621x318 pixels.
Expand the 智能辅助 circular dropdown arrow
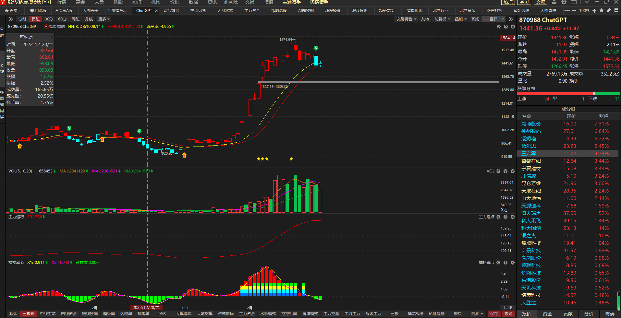[x=46, y=27]
